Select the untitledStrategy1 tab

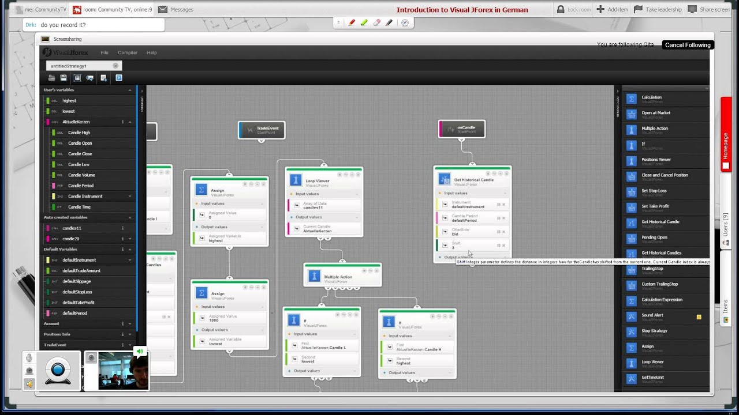[84, 66]
